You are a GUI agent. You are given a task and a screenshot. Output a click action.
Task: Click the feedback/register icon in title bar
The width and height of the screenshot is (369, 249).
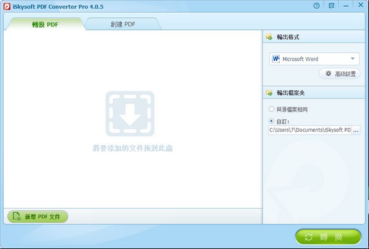pyautogui.click(x=331, y=6)
